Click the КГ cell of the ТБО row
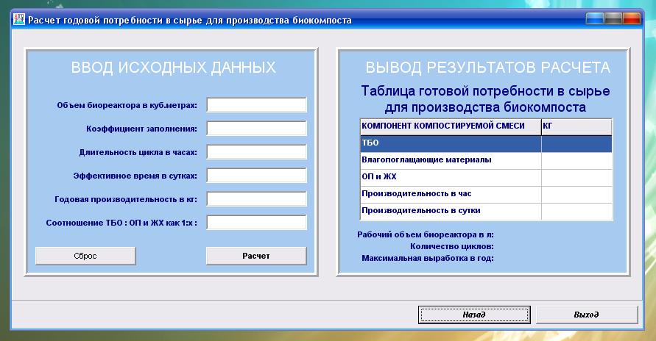This screenshot has width=656, height=341. pos(576,143)
